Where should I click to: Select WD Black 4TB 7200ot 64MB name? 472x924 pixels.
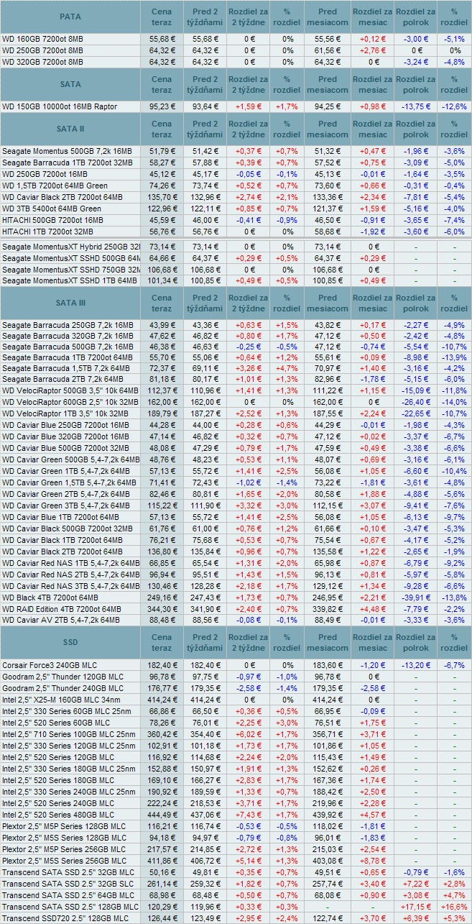pyautogui.click(x=51, y=598)
